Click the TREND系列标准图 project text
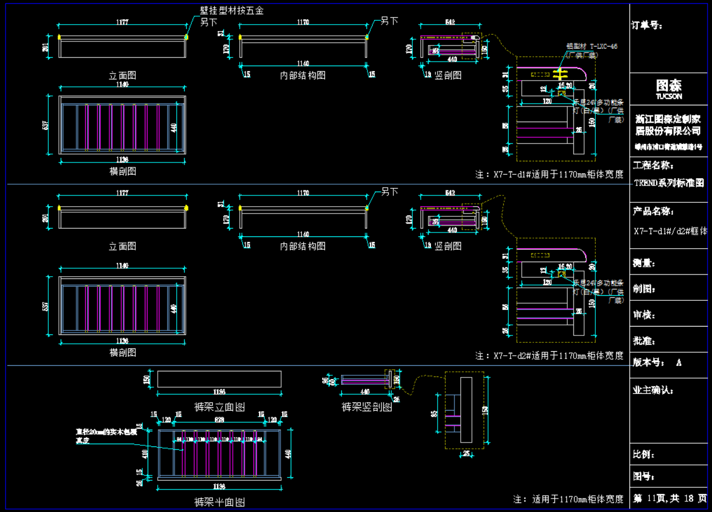The height and width of the screenshot is (512, 712). click(669, 183)
